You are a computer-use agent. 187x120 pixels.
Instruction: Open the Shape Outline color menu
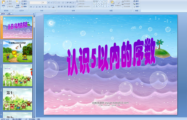point(126,4)
